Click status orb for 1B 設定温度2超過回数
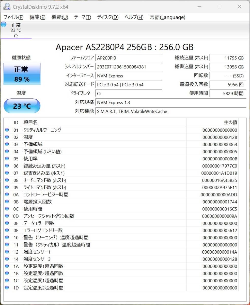 pyautogui.click(x=7, y=273)
